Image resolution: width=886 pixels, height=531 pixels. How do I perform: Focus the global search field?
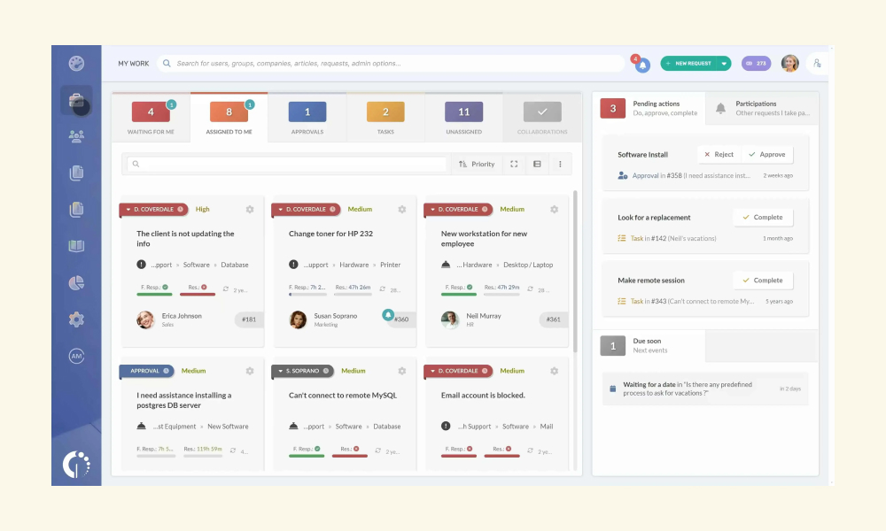[x=390, y=63]
